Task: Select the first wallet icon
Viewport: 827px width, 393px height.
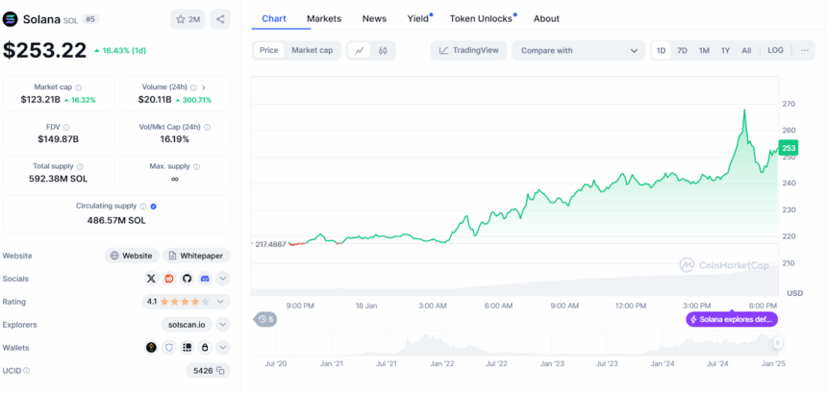Action: point(151,348)
